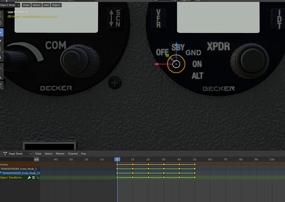The image size is (285, 202).
Task: Click frame 100 on timeline ruler
Action: [x=272, y=160]
